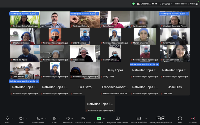Open more options on fifth-row Natividad tile

(37, 81)
